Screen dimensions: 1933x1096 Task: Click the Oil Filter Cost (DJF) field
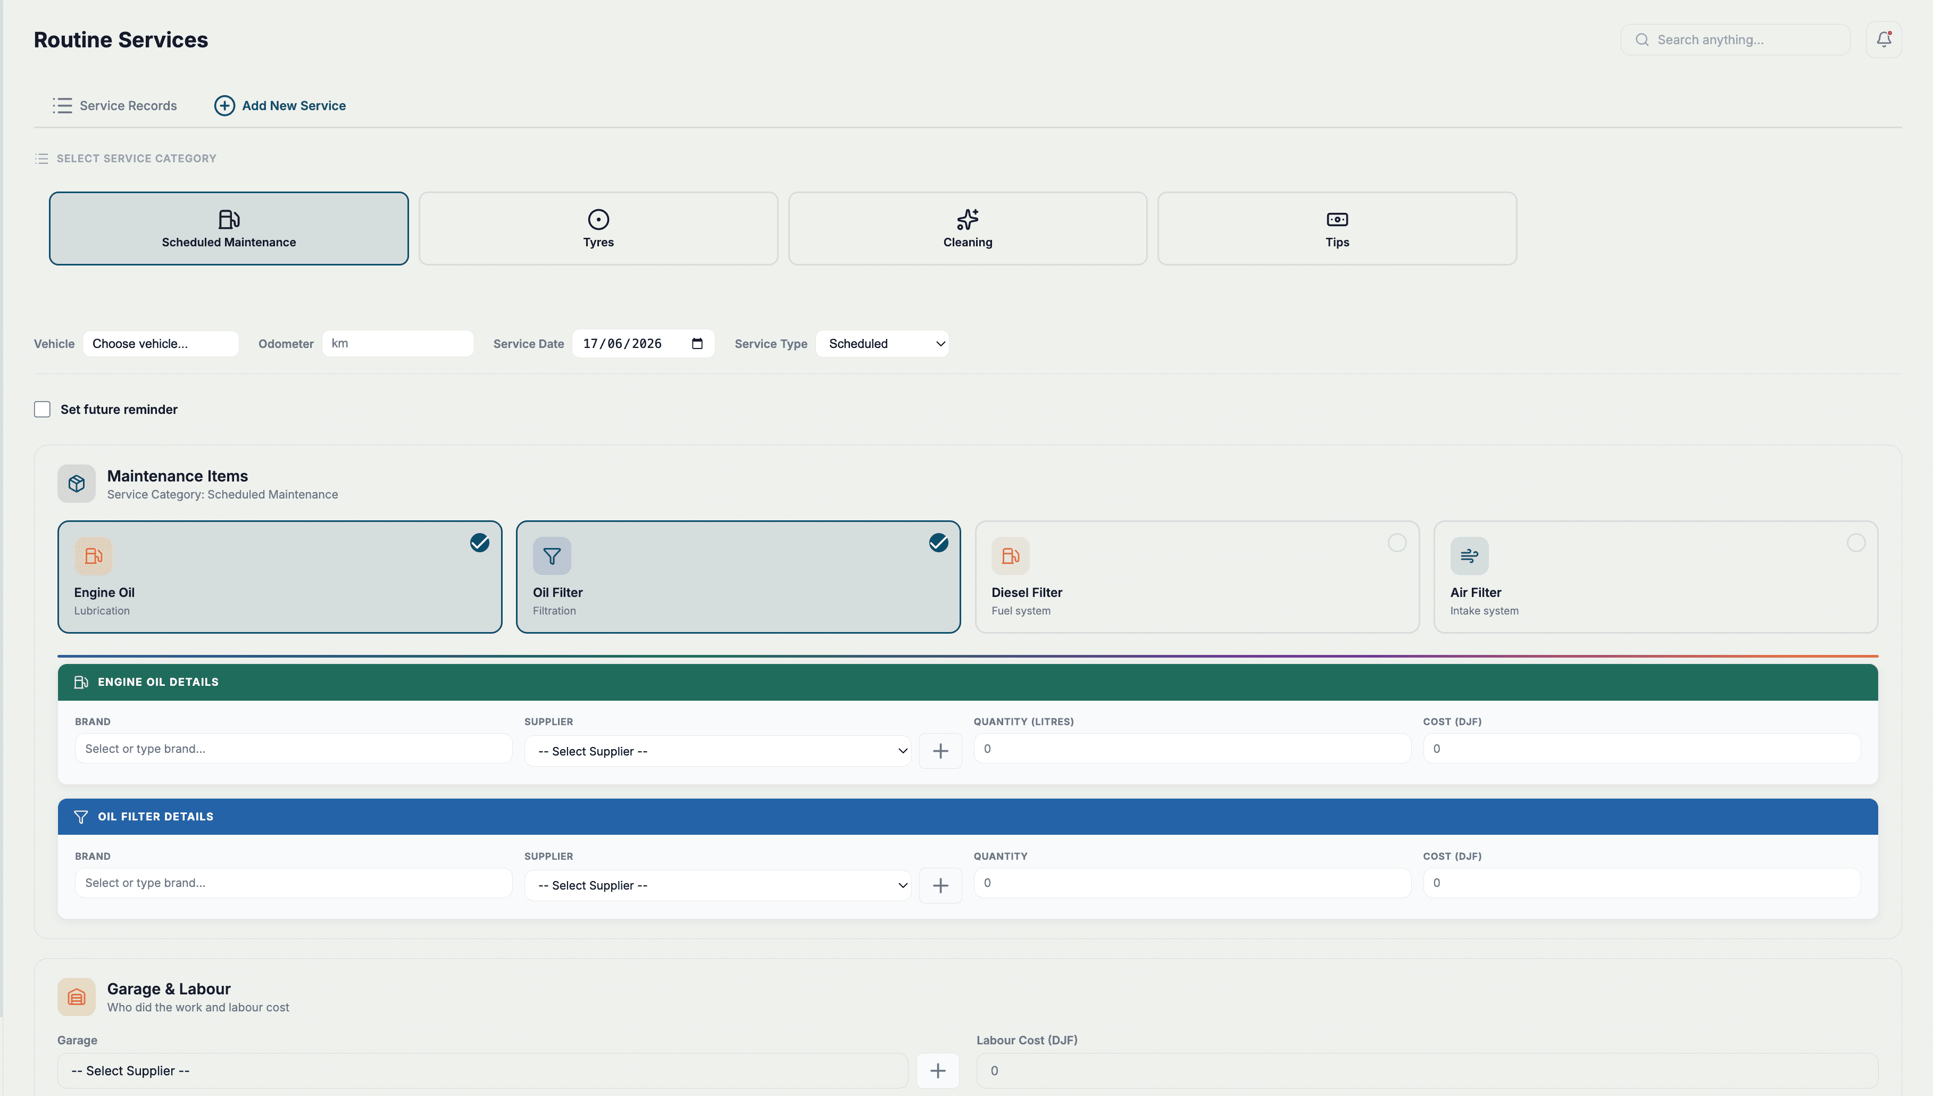click(x=1642, y=883)
